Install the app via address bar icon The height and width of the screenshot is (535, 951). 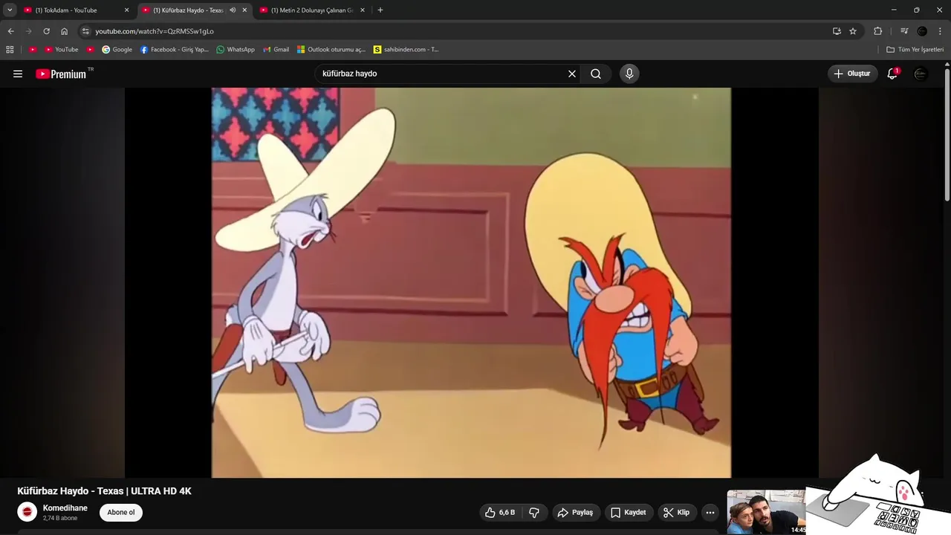pyautogui.click(x=837, y=31)
